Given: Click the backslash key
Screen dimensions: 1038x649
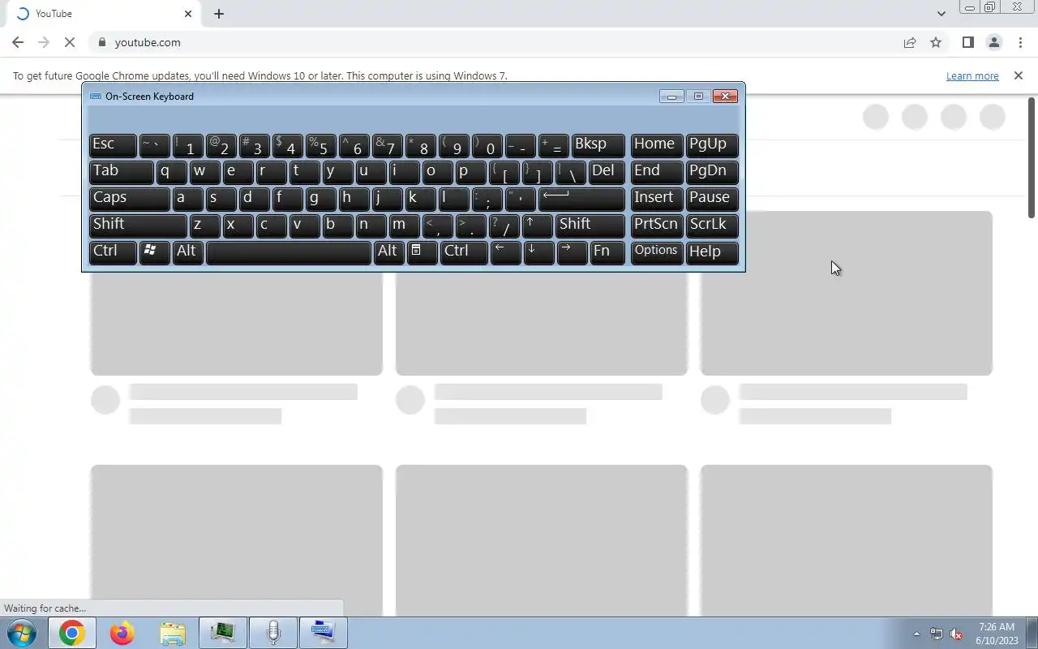Looking at the screenshot, I should pos(571,171).
